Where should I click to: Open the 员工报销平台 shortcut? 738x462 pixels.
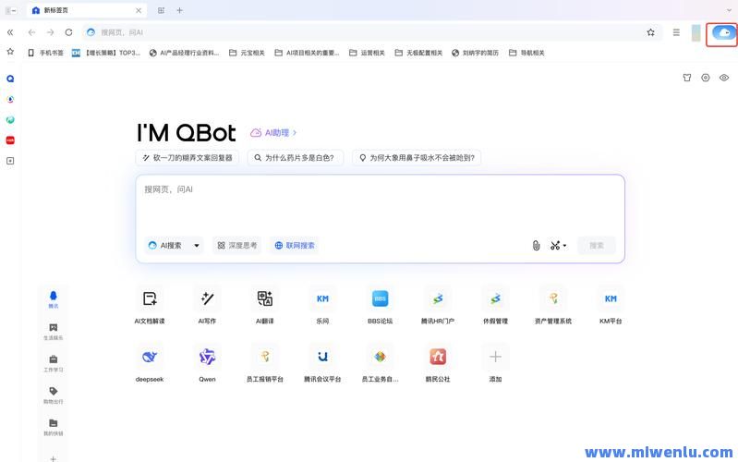265,363
